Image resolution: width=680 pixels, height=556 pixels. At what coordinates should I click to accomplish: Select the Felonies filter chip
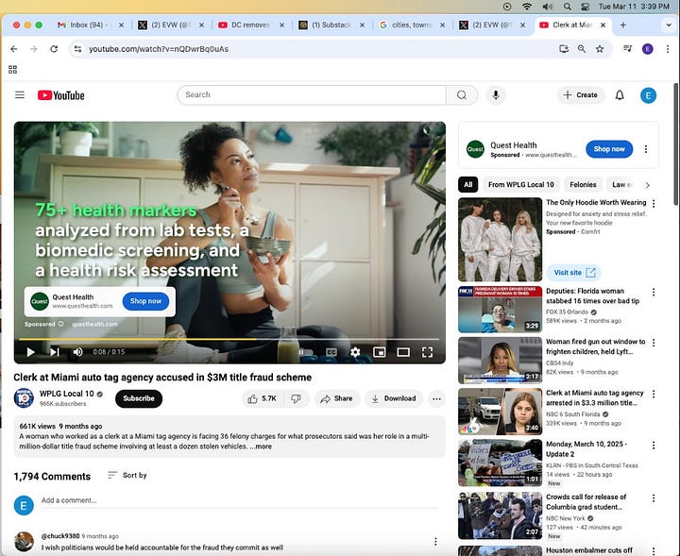point(583,185)
